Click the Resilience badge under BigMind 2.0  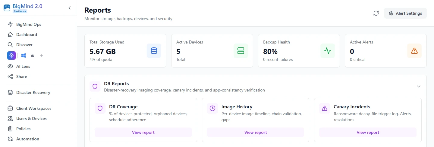click(x=20, y=11)
